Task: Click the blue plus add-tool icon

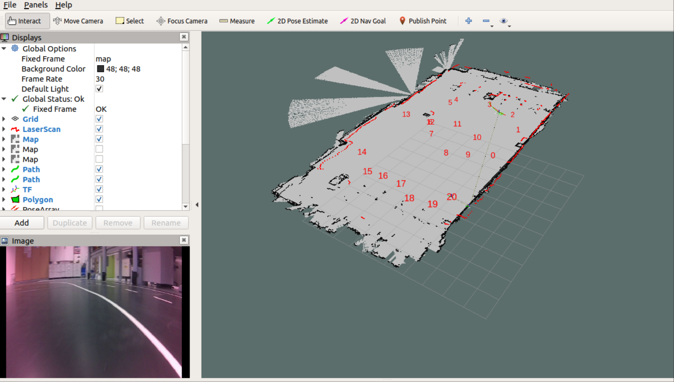Action: (469, 21)
